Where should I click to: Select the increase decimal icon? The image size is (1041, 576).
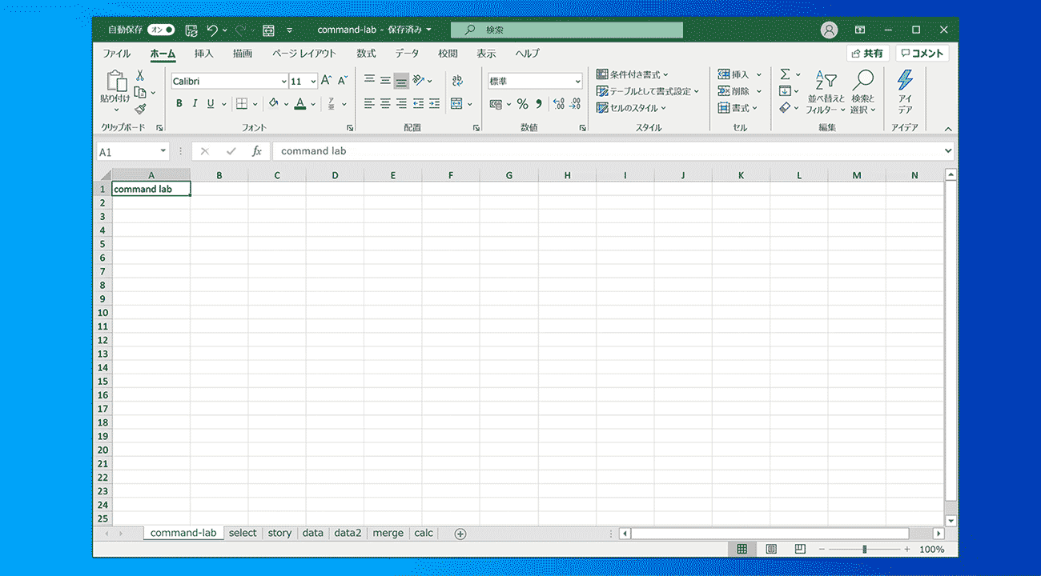coord(561,103)
